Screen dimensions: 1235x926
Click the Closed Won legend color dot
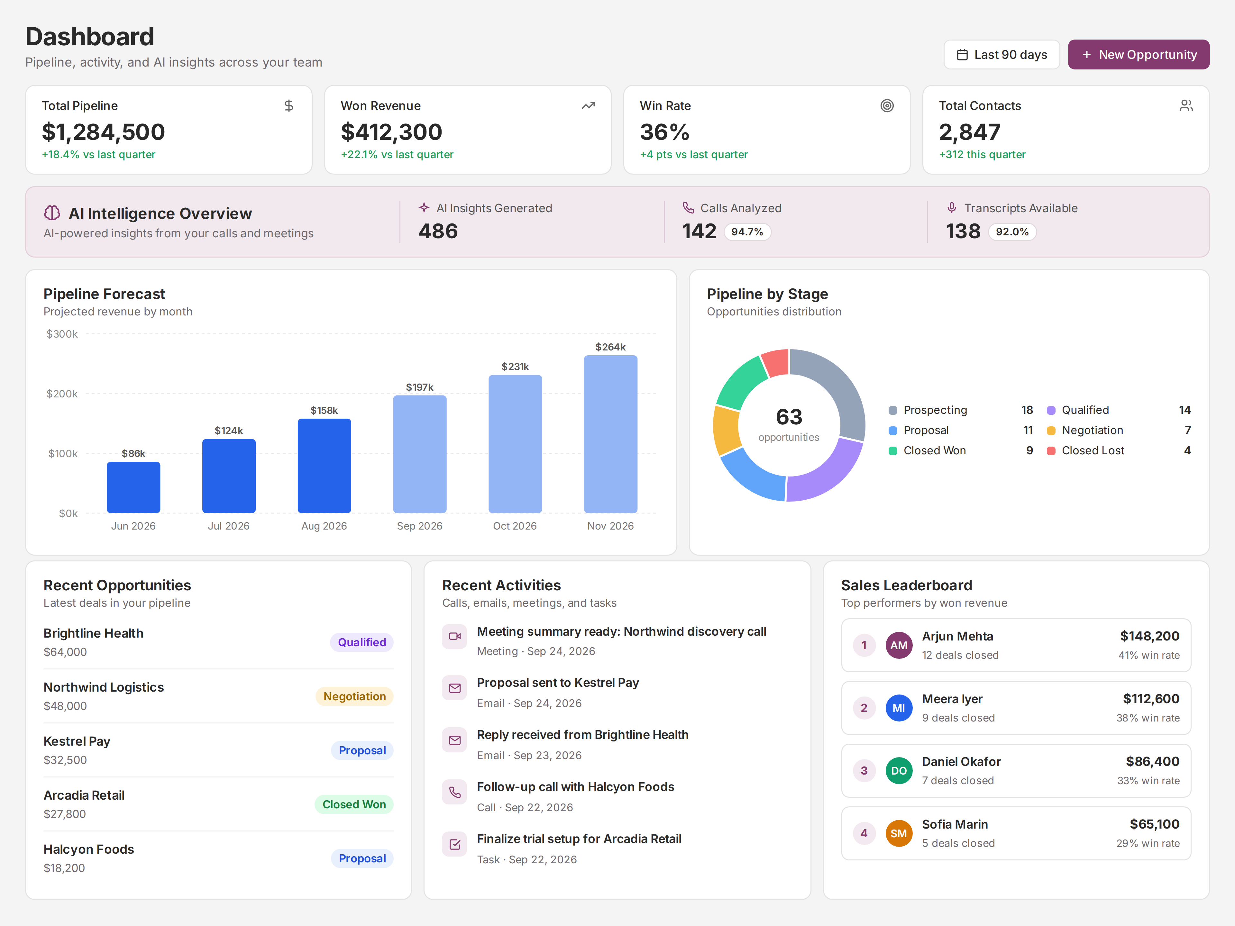pos(893,450)
